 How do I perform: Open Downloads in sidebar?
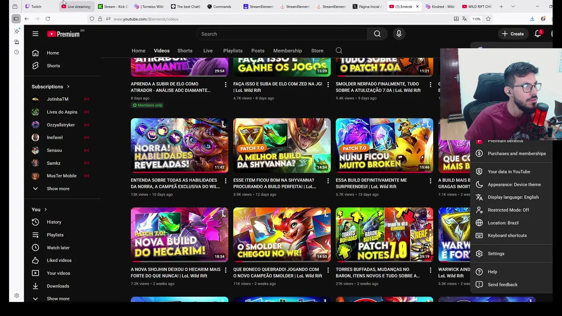pos(62,286)
